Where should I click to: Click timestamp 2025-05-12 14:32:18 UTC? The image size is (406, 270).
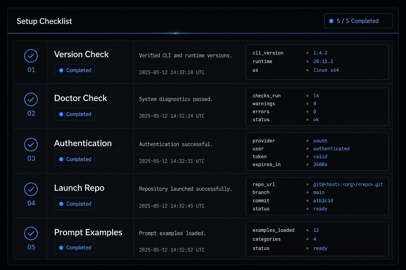tap(172, 72)
